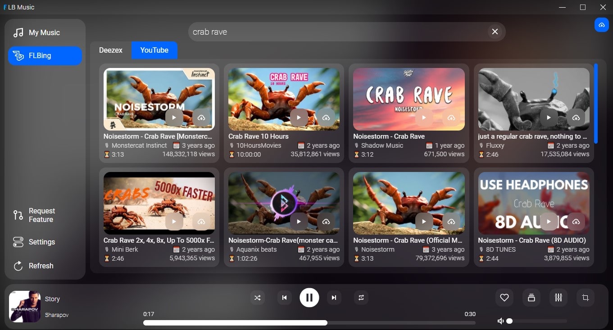Screen dimensions: 613x330
Task: Click Refresh in the sidebar
Action: (45, 266)
